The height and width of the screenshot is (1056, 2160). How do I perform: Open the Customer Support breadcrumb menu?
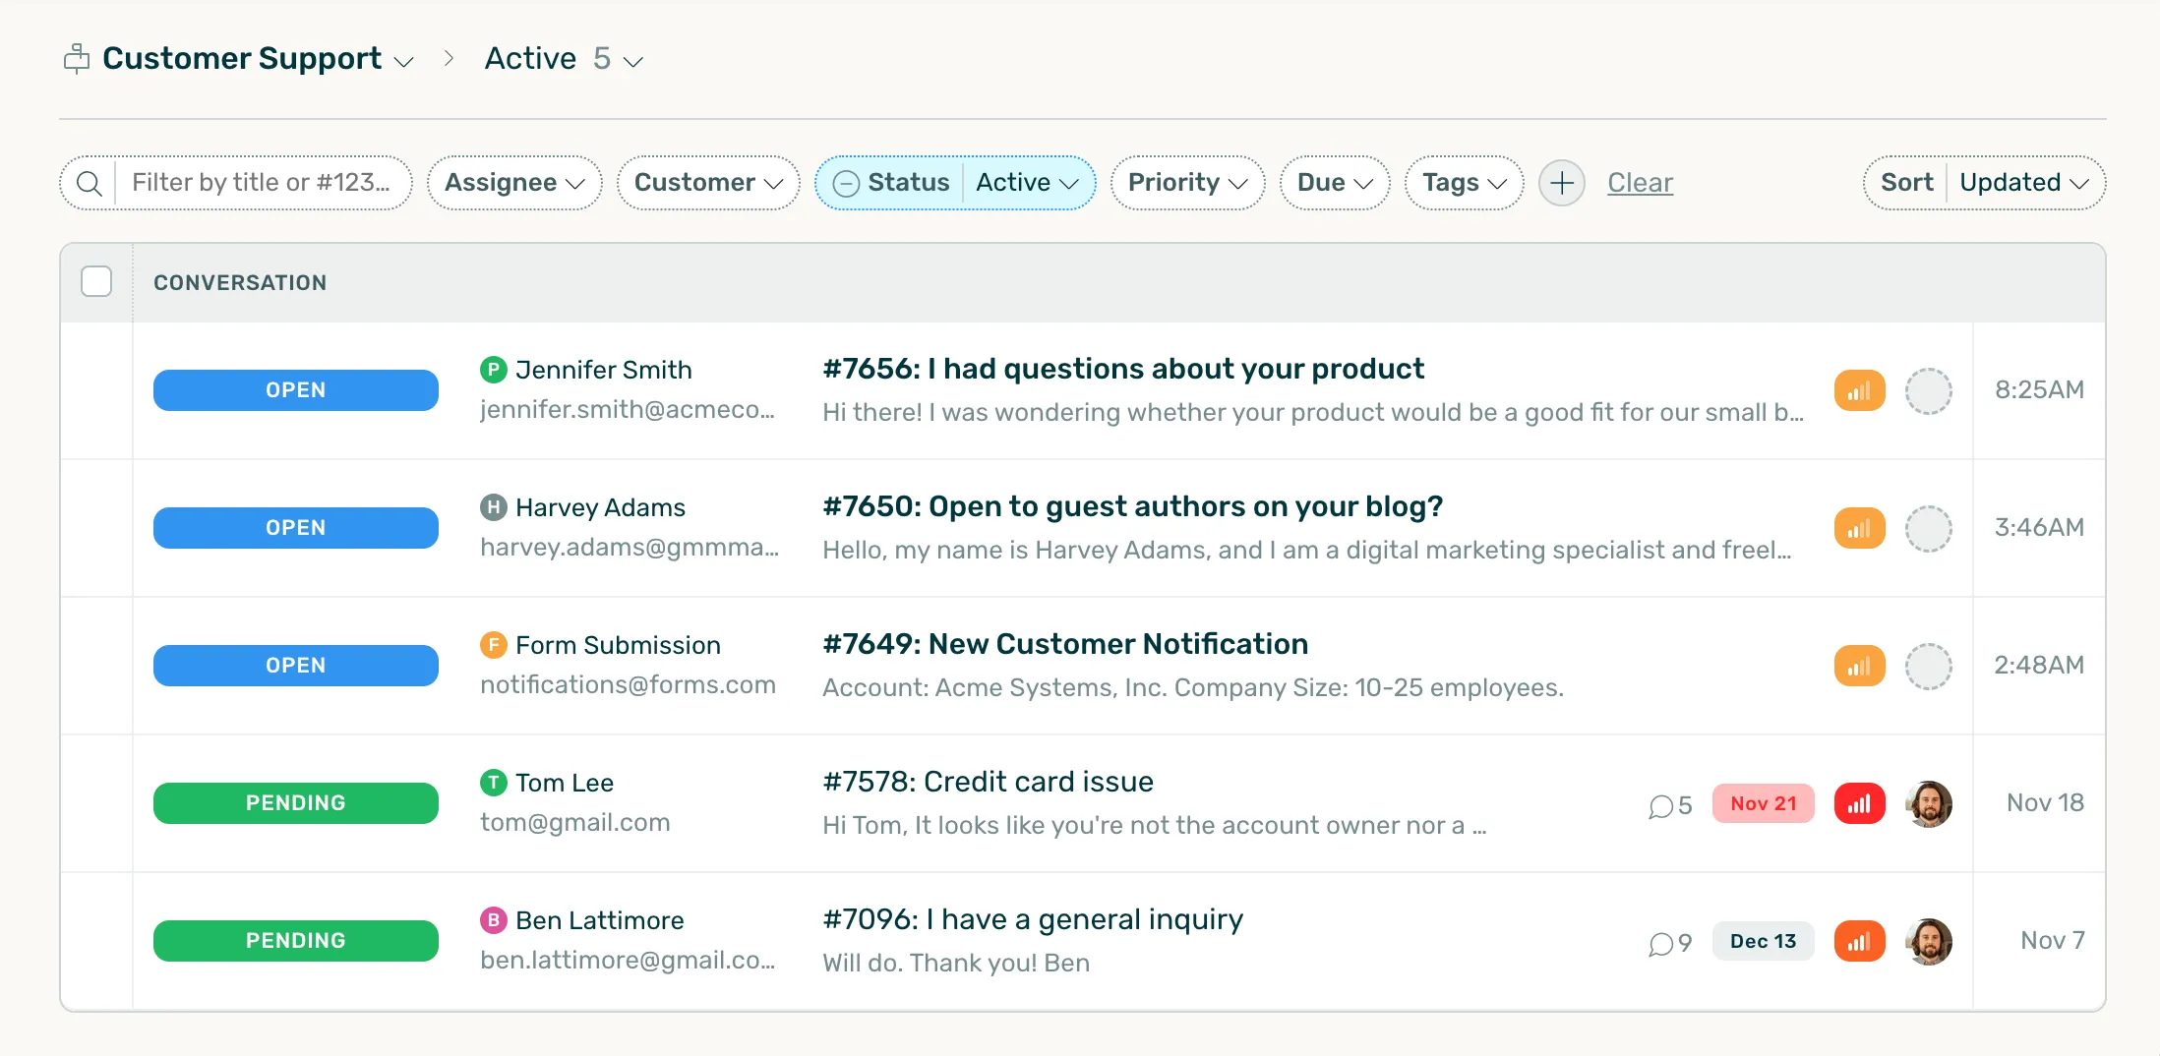point(258,59)
